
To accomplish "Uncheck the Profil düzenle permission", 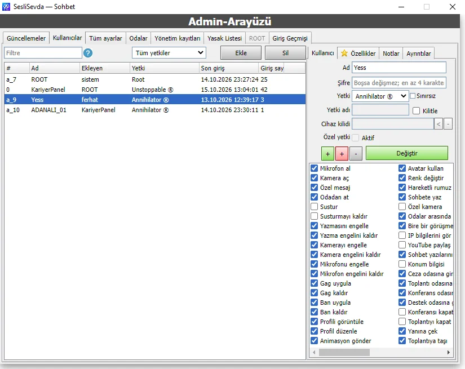I will (x=314, y=331).
